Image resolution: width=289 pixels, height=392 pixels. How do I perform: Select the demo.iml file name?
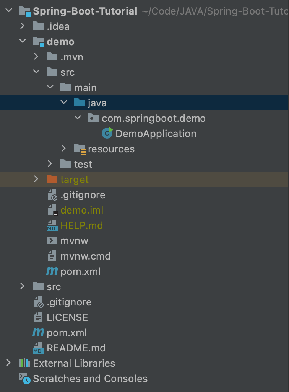(82, 210)
